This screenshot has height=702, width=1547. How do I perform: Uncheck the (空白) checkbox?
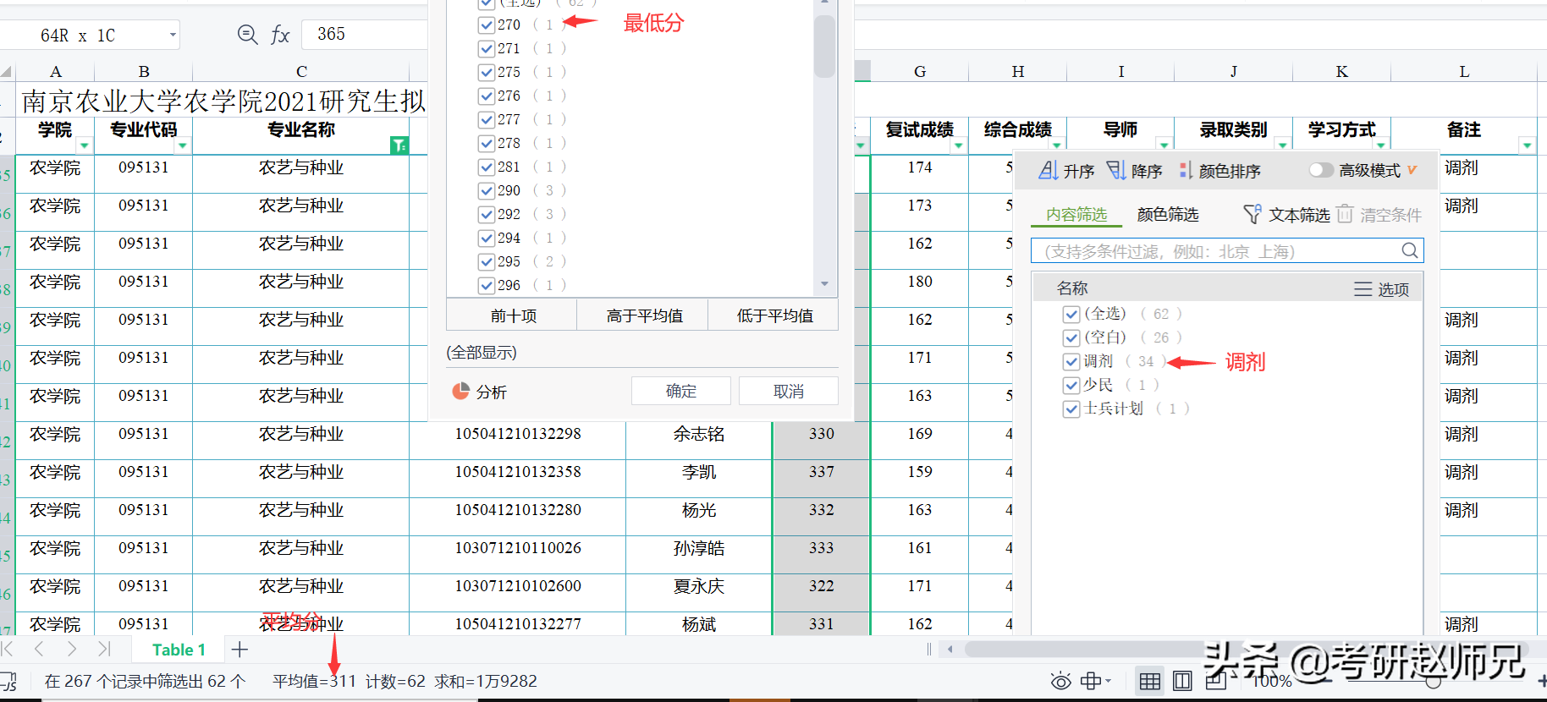[x=1071, y=337]
